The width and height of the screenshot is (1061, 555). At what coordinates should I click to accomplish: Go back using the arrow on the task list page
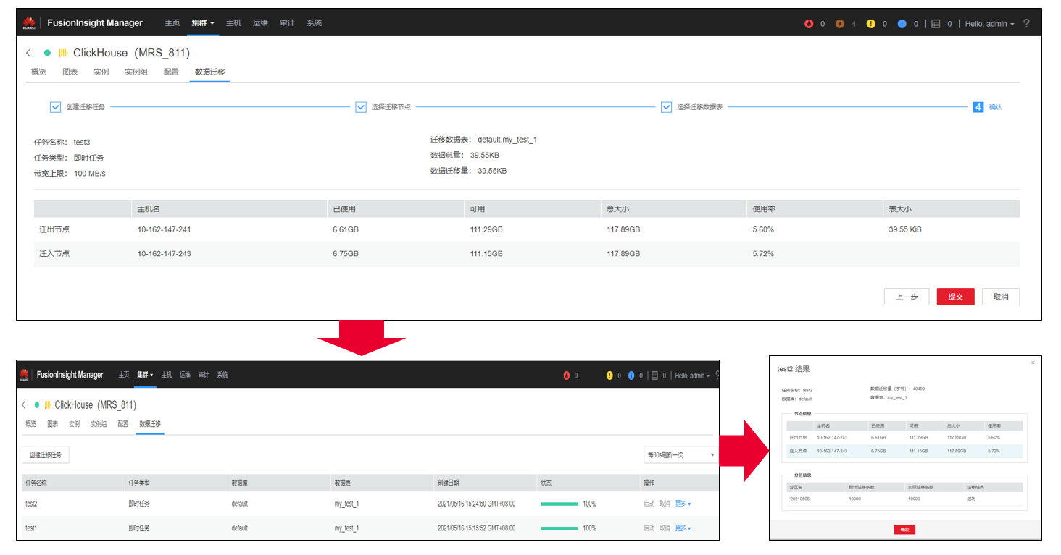pyautogui.click(x=24, y=404)
